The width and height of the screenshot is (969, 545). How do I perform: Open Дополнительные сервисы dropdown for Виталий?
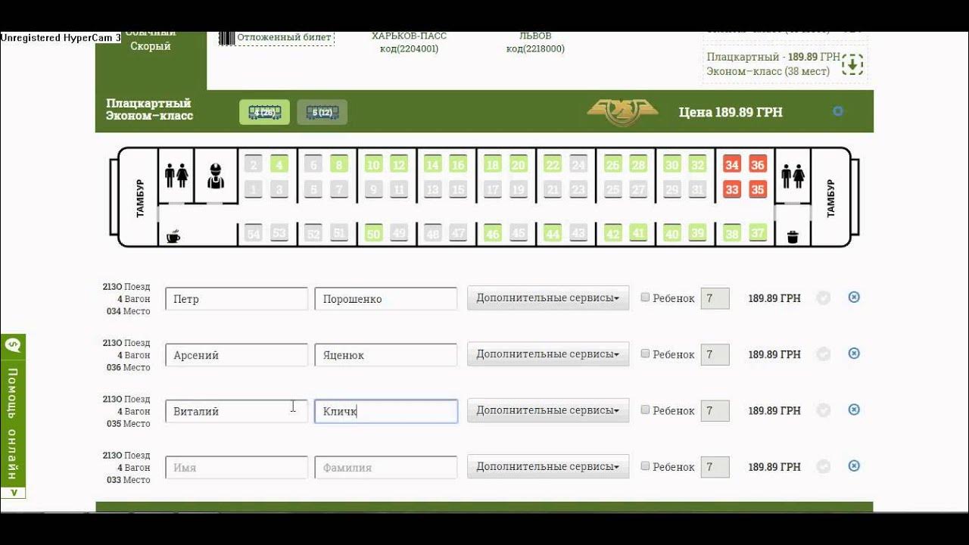(x=548, y=410)
